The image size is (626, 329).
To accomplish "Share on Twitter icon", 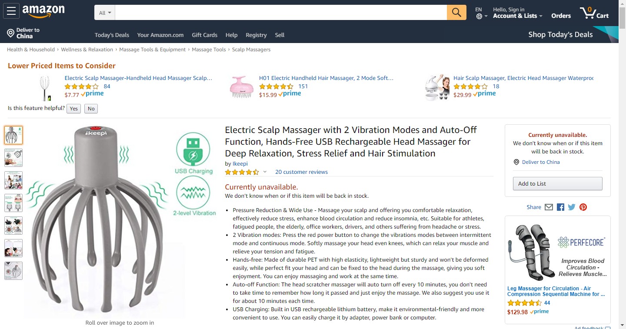I will (x=572, y=207).
